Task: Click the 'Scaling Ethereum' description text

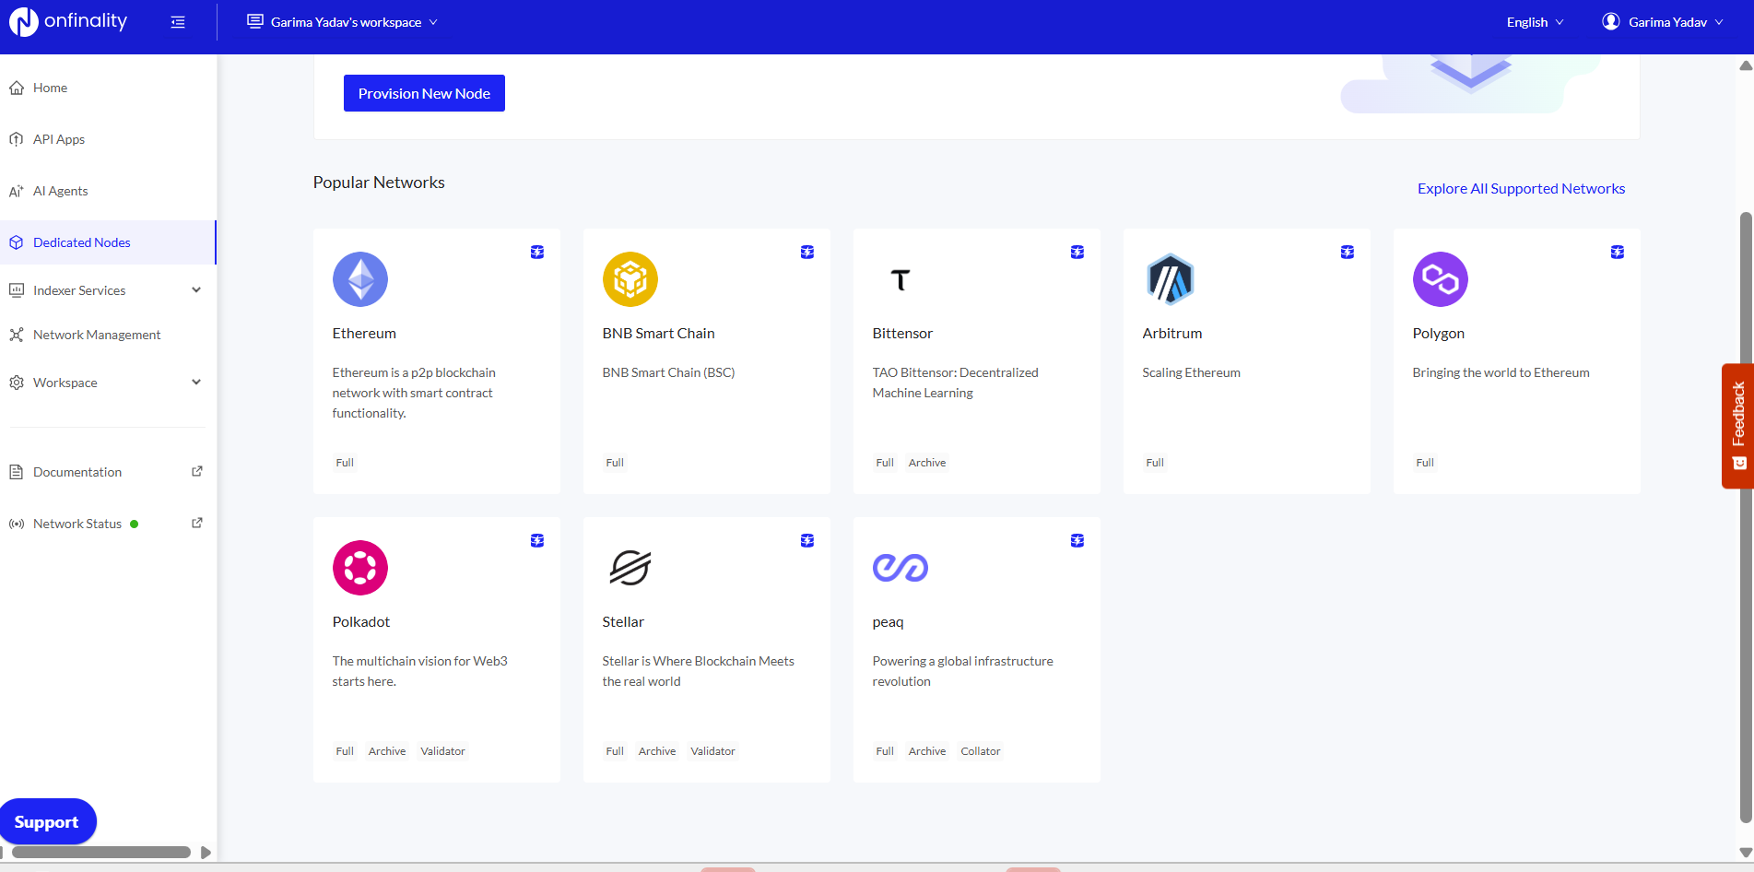Action: (1191, 372)
